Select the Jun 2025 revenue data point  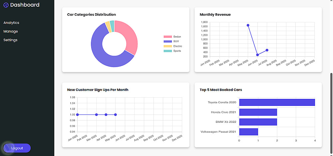pyautogui.click(x=257, y=55)
